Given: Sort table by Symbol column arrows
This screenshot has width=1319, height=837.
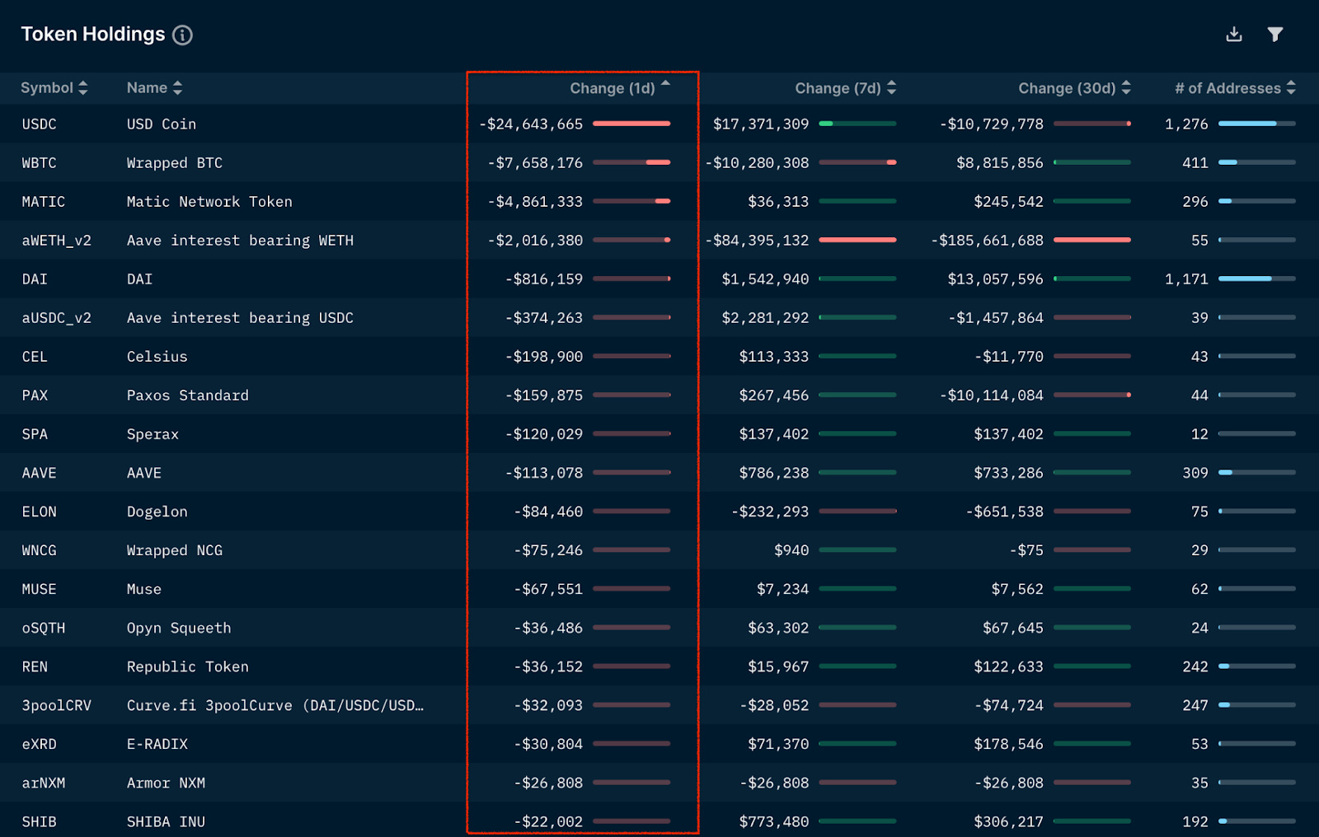Looking at the screenshot, I should [x=83, y=88].
